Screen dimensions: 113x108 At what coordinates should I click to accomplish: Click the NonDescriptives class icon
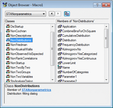pos(8,35)
